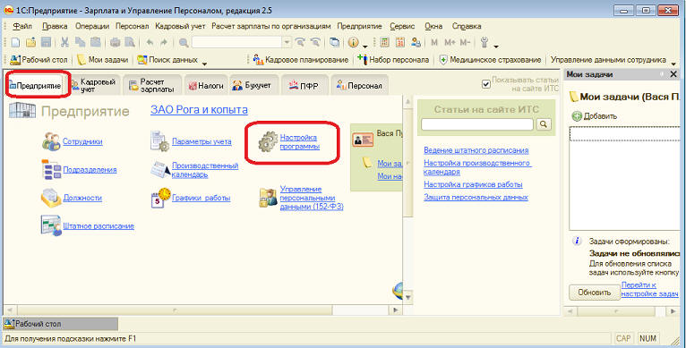Click the Набор персонала toolbar button

(x=393, y=59)
